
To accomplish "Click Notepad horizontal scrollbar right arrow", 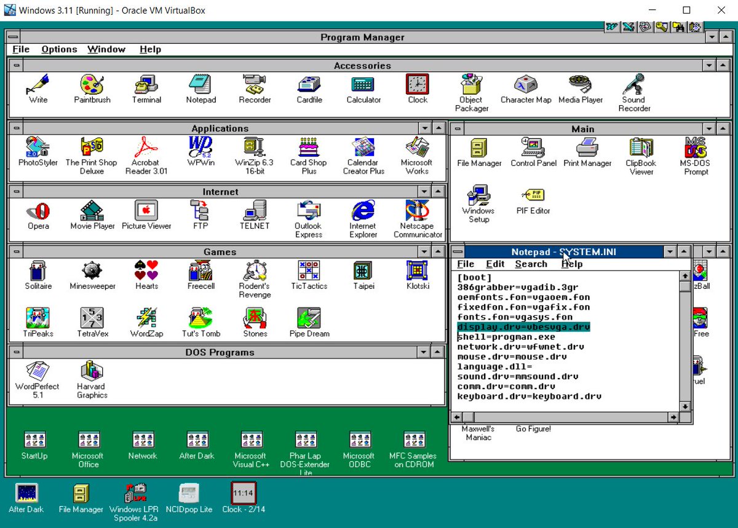I will pyautogui.click(x=673, y=417).
